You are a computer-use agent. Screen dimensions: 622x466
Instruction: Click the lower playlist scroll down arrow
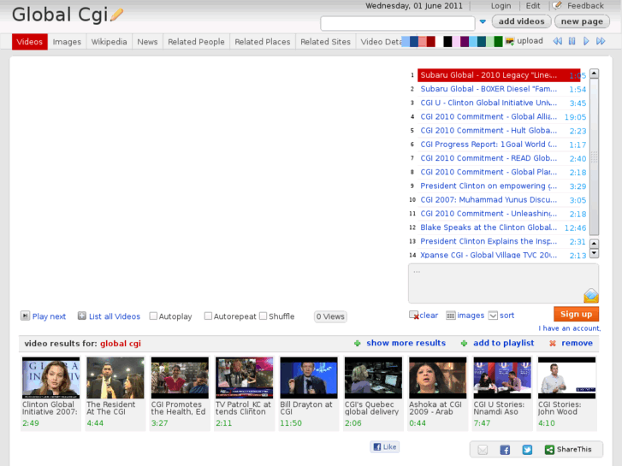coord(594,253)
